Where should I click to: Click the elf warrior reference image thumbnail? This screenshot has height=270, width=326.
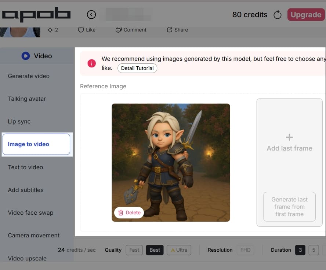click(x=171, y=162)
